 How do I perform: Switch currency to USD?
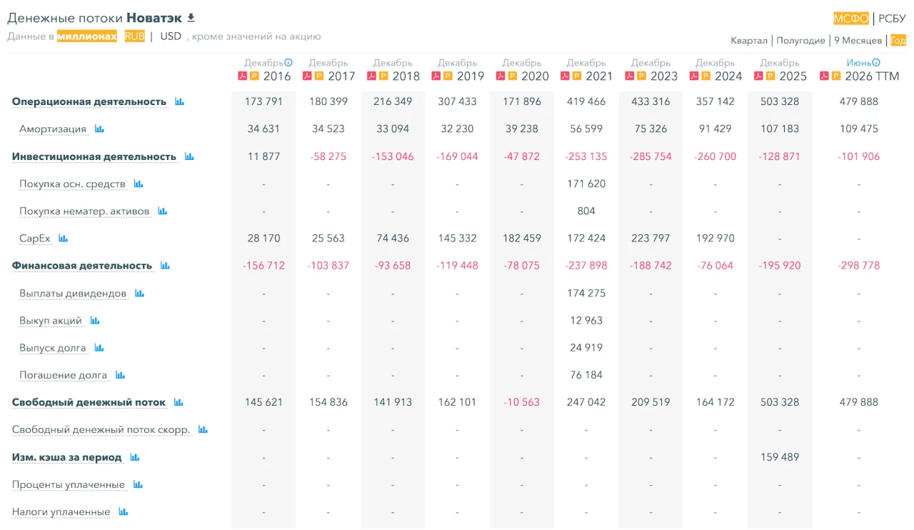click(171, 36)
